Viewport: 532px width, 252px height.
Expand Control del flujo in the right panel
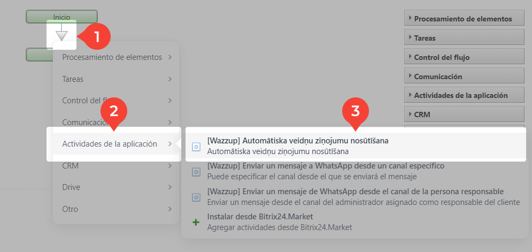[464, 57]
